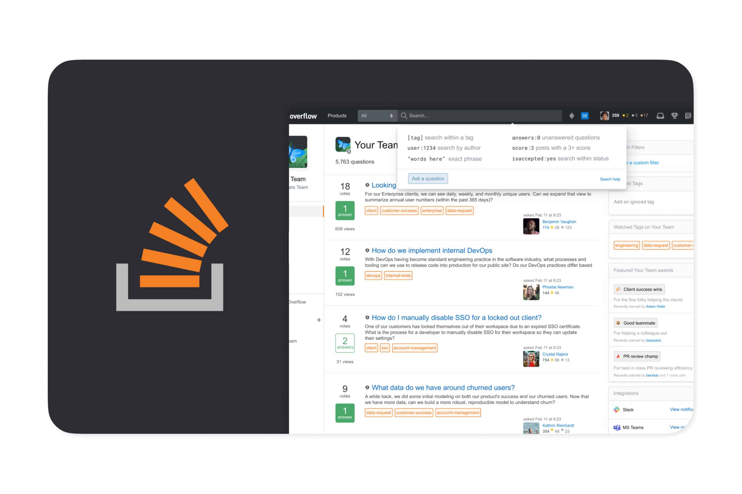This screenshot has height=494, width=742.
Task: Click shield icon beside churned users question
Action: (367, 388)
